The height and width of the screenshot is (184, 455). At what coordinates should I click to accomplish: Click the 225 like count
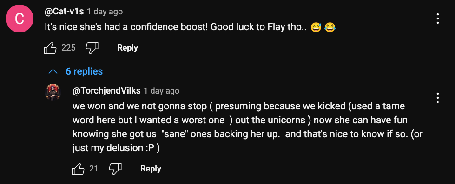tap(68, 48)
